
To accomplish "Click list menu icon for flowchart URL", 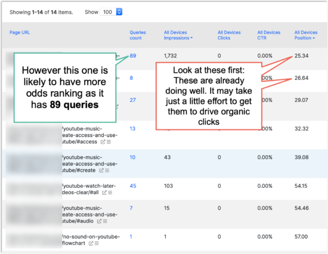I will [x=97, y=243].
